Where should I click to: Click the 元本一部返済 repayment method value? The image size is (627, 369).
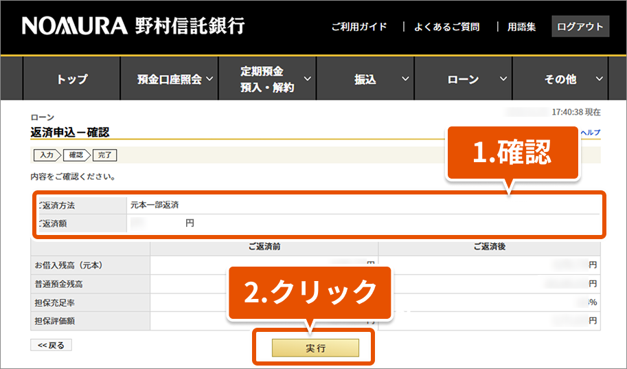[155, 205]
